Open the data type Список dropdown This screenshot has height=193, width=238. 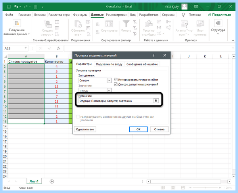[x=109, y=80]
